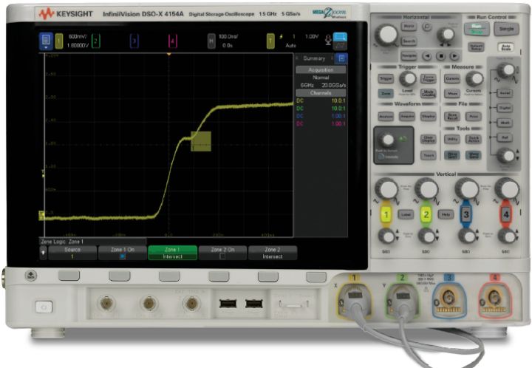Toggle the yellow channel 1 key in Vertical

[386, 214]
